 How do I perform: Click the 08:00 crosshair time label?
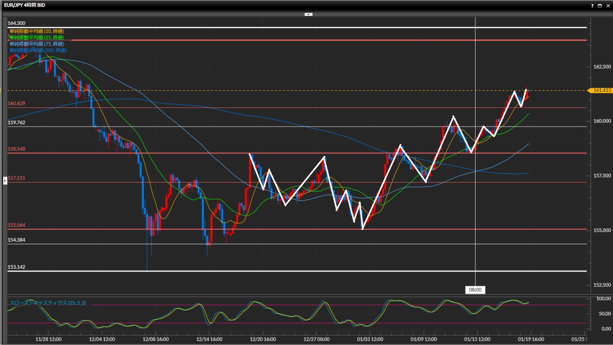(475, 290)
